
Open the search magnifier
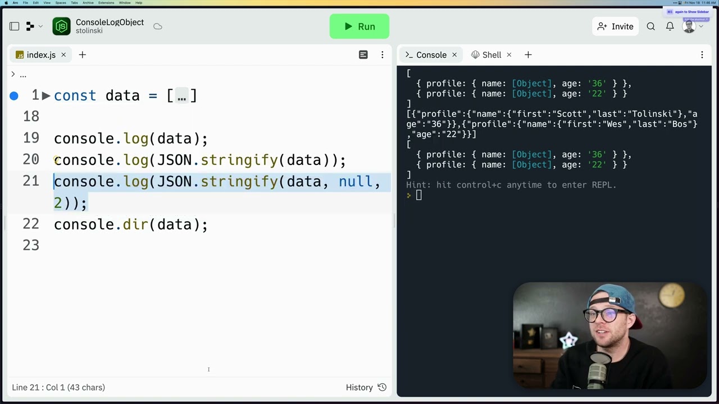pyautogui.click(x=651, y=26)
